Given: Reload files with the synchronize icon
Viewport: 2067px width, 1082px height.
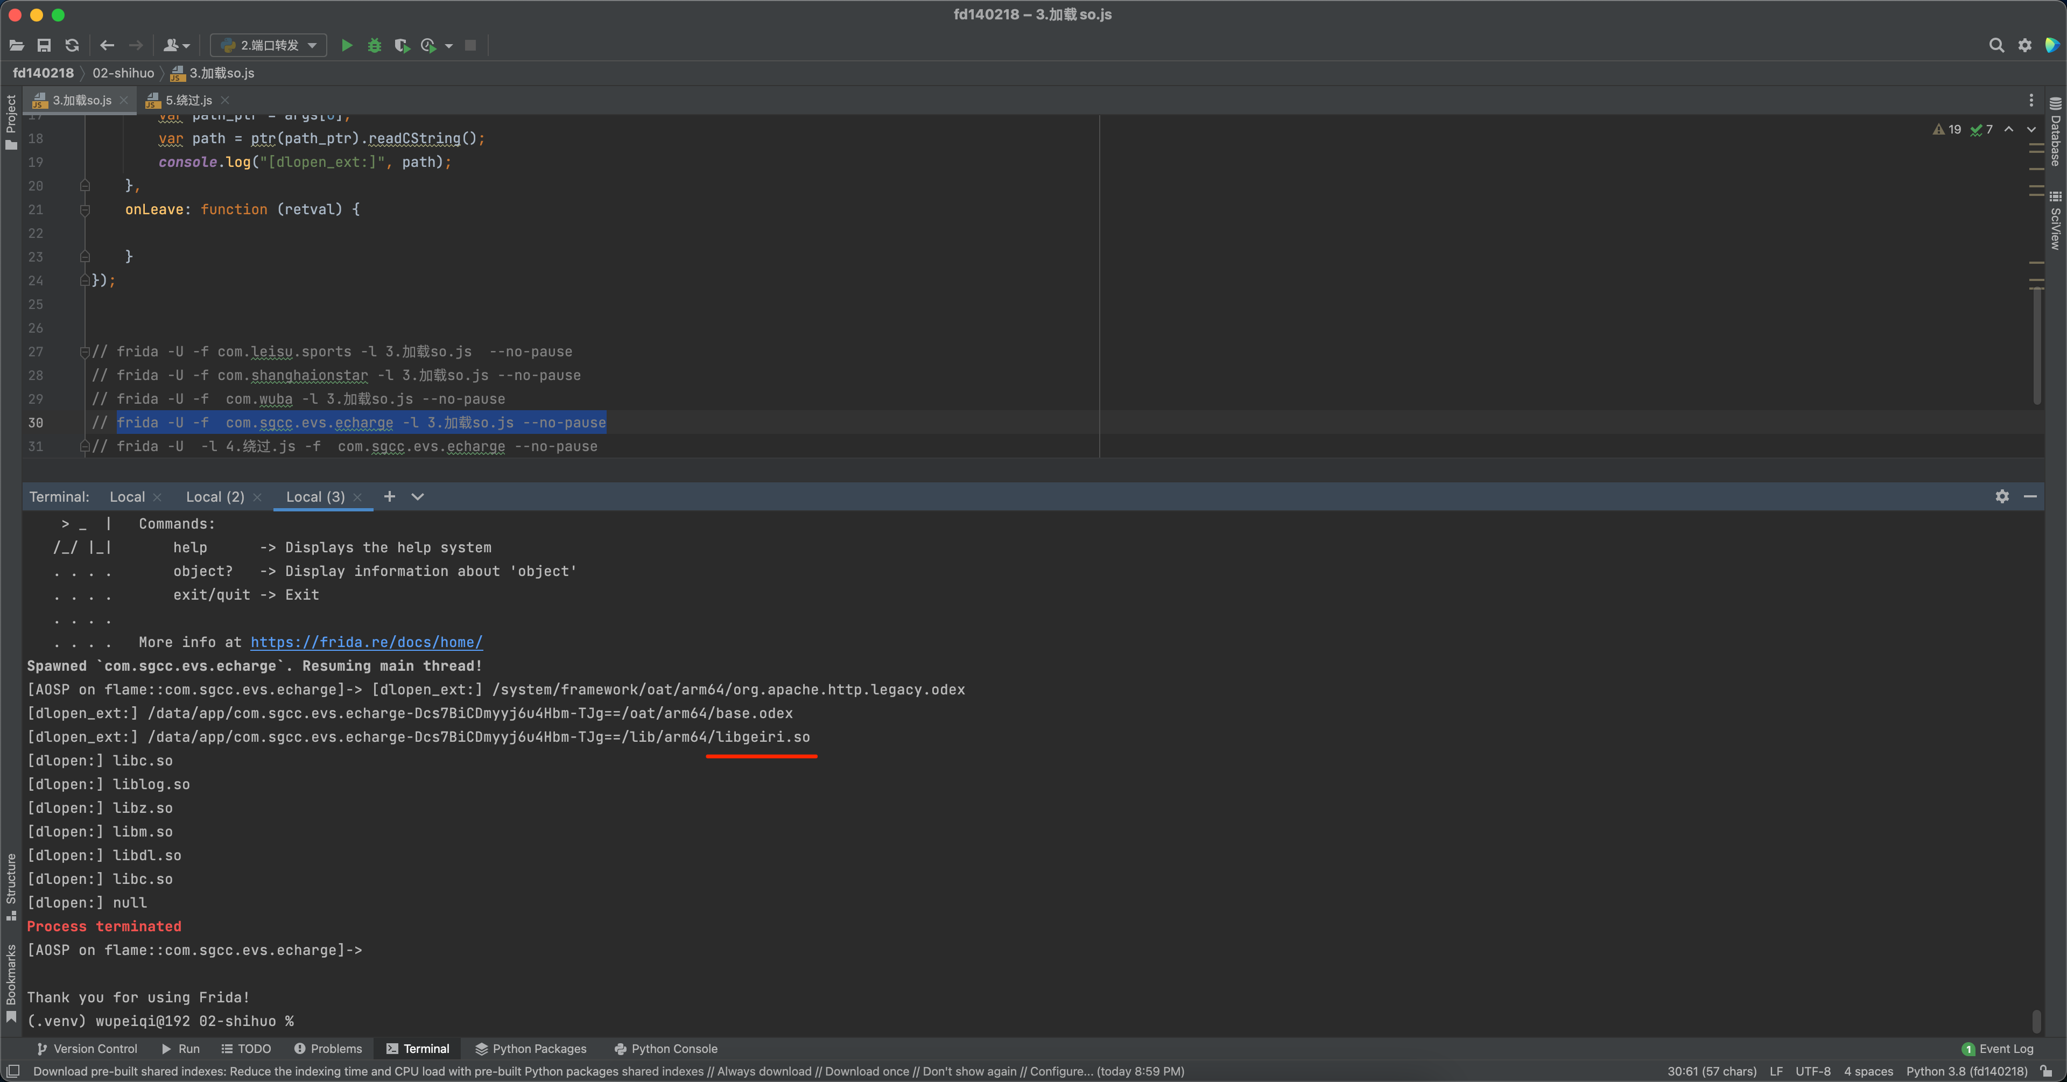Looking at the screenshot, I should (72, 46).
